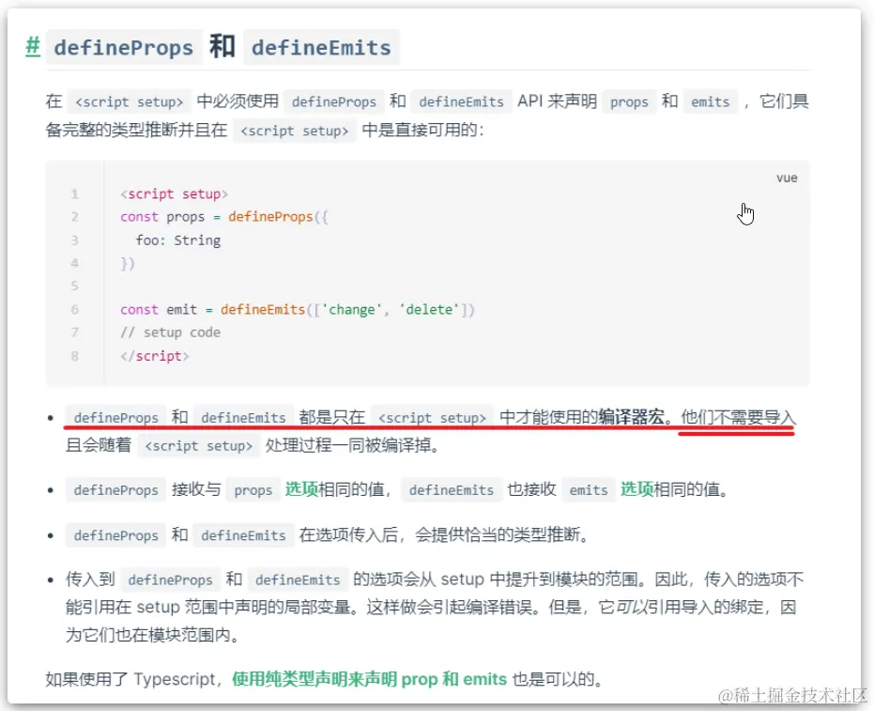The width and height of the screenshot is (874, 711).
Task: Click '<script setup>' before 中才能使用的
Action: click(x=432, y=418)
